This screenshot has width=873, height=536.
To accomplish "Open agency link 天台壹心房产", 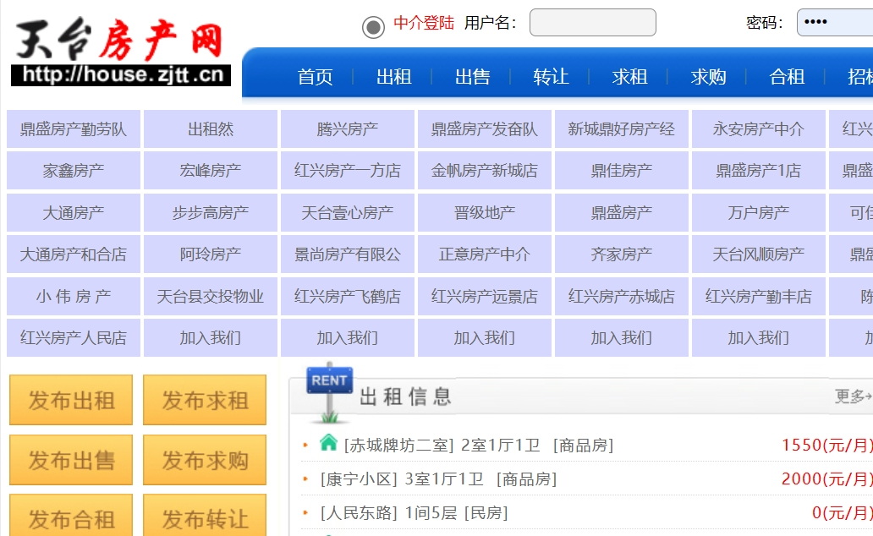I will click(x=348, y=212).
